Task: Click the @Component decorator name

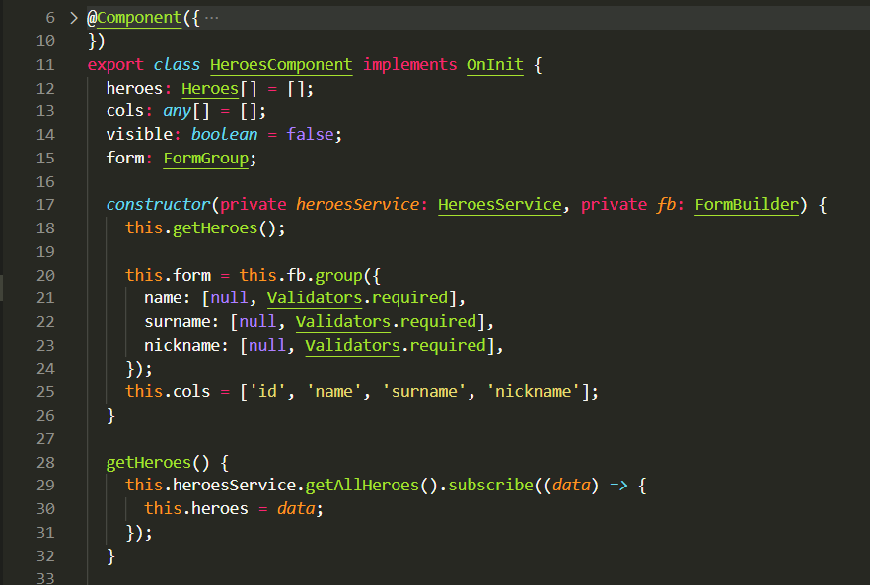Action: [x=135, y=18]
